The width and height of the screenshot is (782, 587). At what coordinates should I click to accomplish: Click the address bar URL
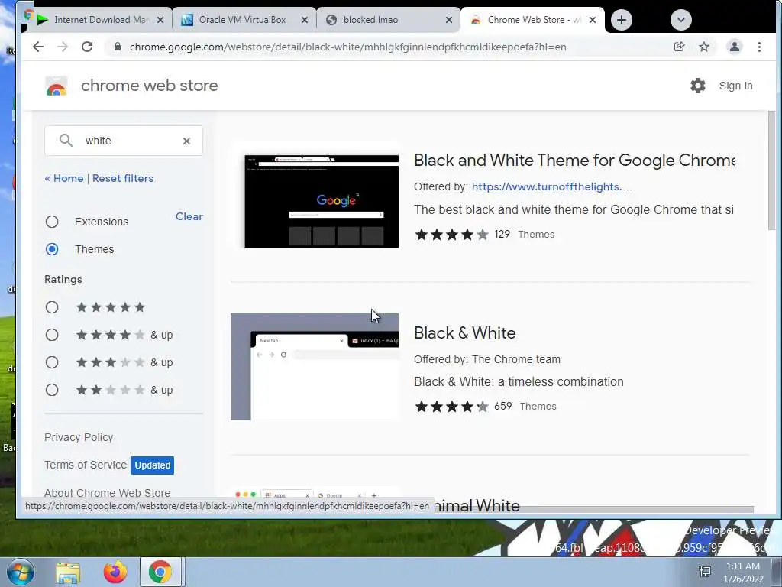point(347,47)
